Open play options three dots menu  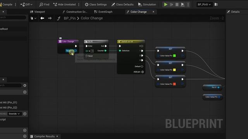188,5
